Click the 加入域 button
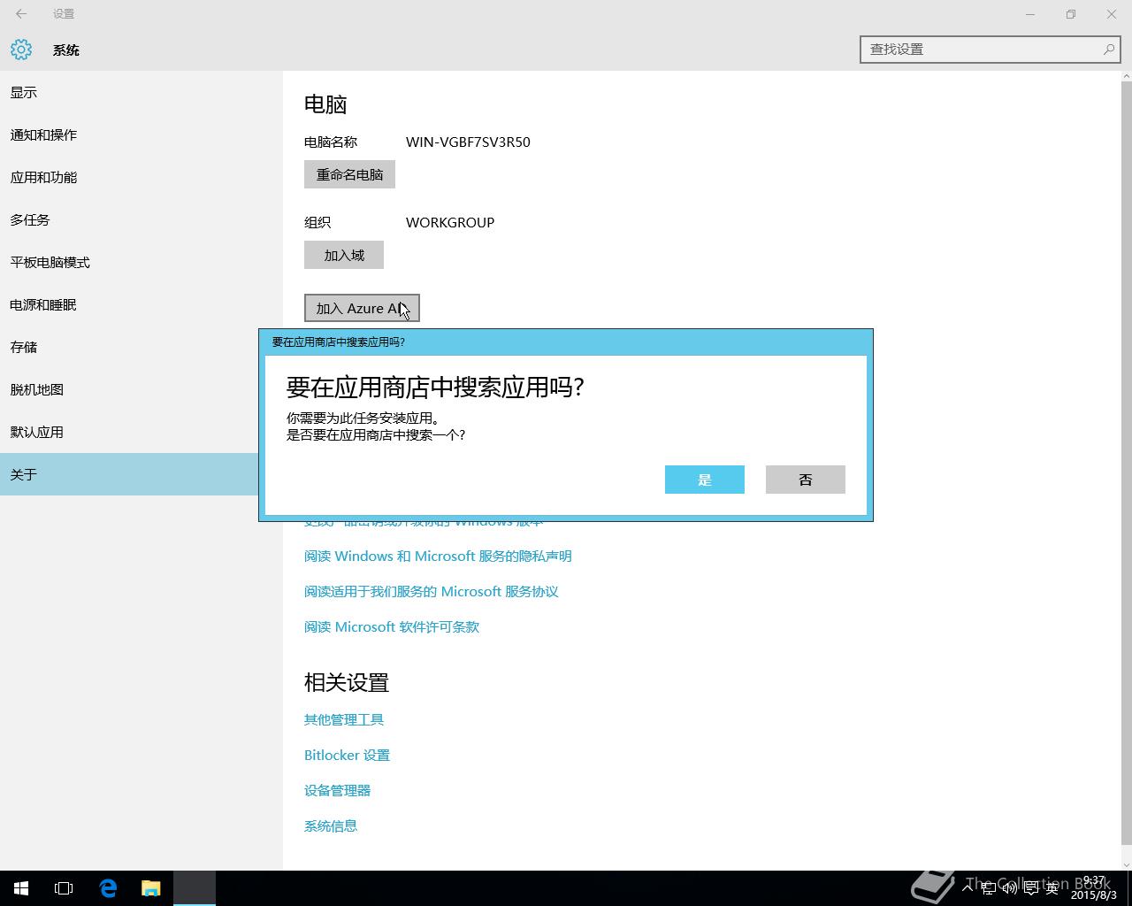 [344, 255]
